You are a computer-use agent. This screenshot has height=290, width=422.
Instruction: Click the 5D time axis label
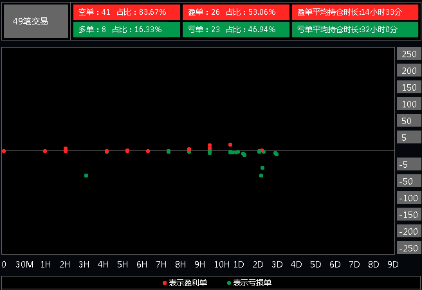(x=316, y=264)
